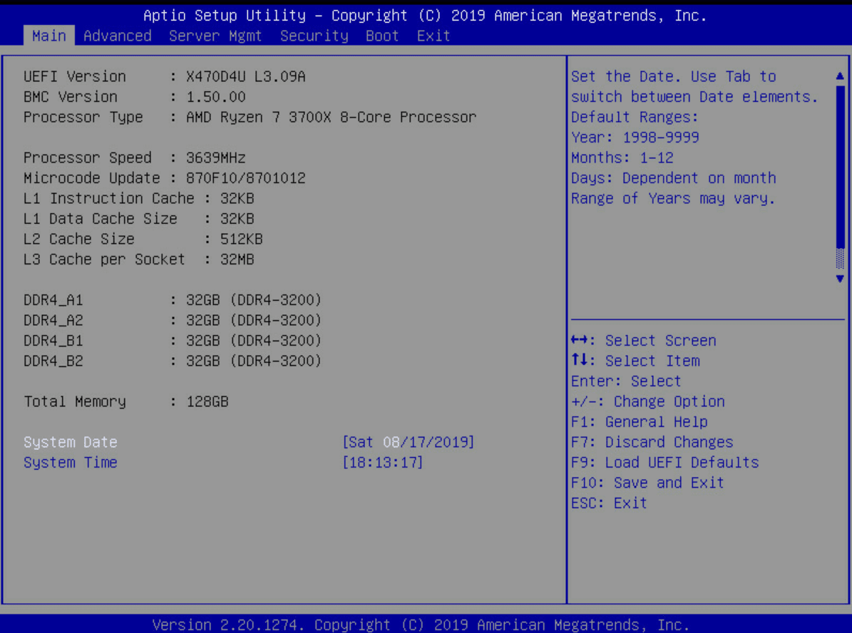Go to the Security tab
This screenshot has height=633, width=852.
pos(314,36)
